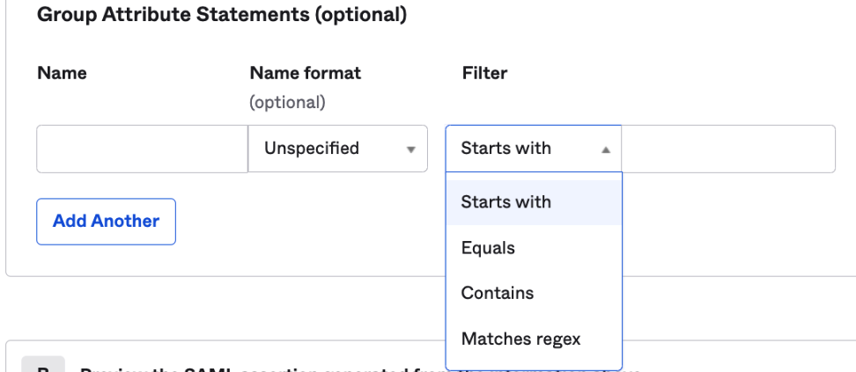Click the (optional) hint under Name format
856x372 pixels.
tap(287, 103)
